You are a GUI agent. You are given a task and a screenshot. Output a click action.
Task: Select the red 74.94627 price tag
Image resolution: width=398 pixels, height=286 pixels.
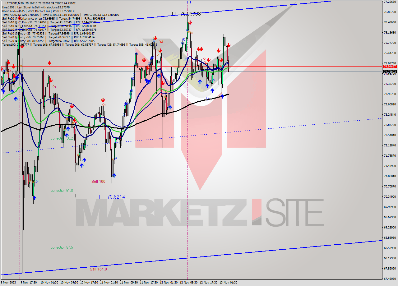coord(390,66)
